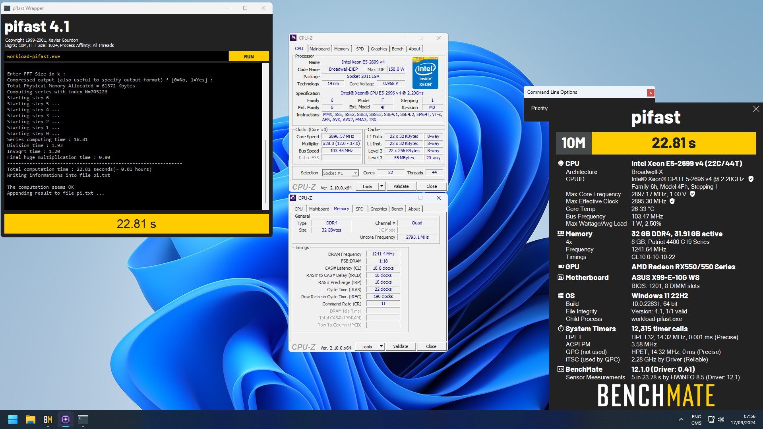Click the volume tray icon
The width and height of the screenshot is (763, 429).
(x=721, y=419)
